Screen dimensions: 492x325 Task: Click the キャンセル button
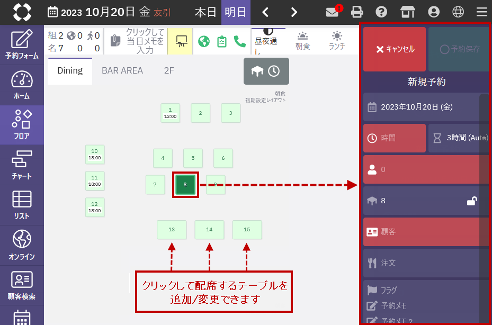pos(394,48)
